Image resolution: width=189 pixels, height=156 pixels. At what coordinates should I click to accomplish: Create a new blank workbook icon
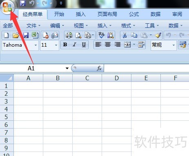[x=6, y=35]
